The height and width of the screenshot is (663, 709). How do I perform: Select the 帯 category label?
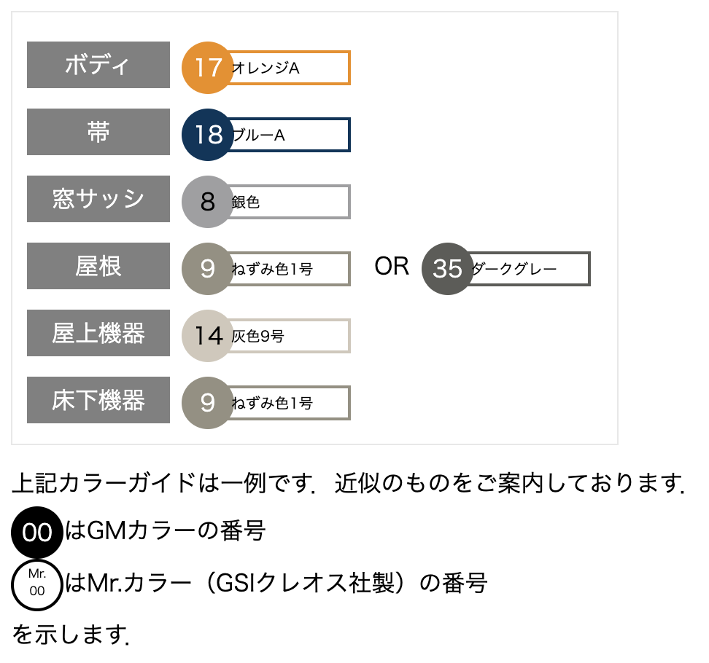(x=98, y=132)
